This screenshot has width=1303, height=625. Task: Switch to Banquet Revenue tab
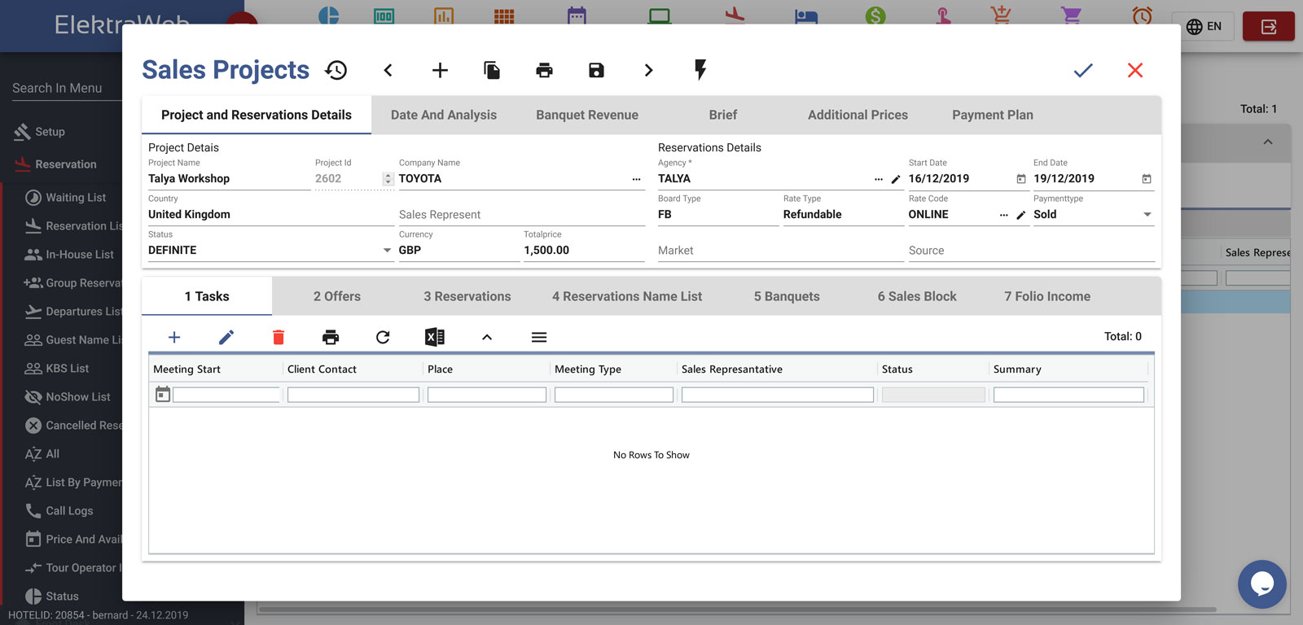click(587, 115)
